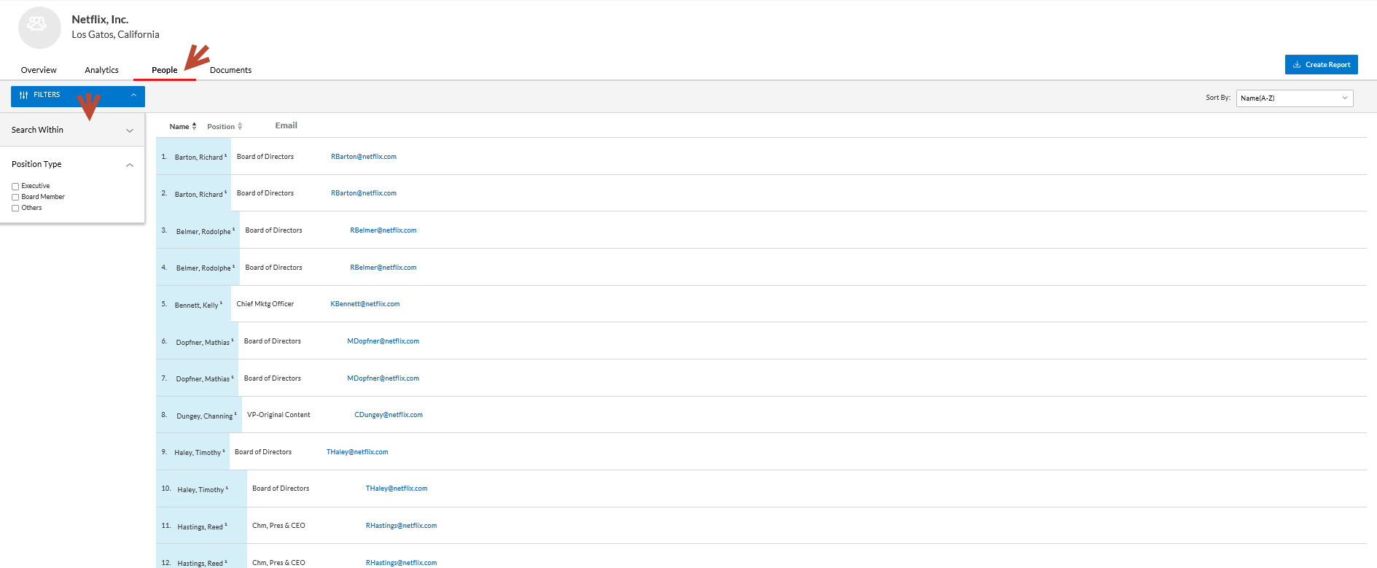Select Belmer, Rodolphe in row 4
Screen dimensions: 1377x568
(x=203, y=268)
